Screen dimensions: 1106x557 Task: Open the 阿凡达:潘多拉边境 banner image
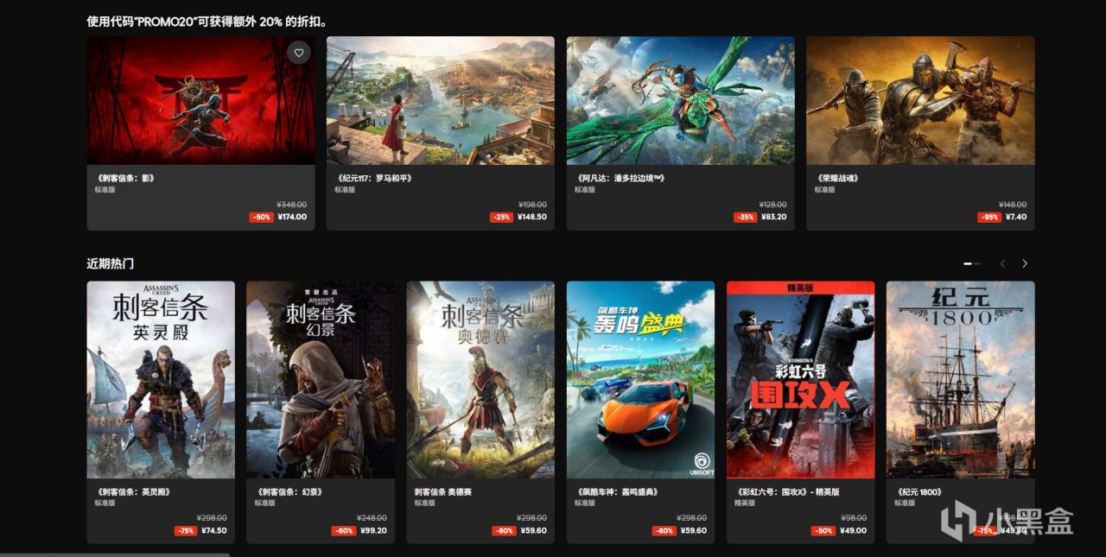[x=681, y=100]
